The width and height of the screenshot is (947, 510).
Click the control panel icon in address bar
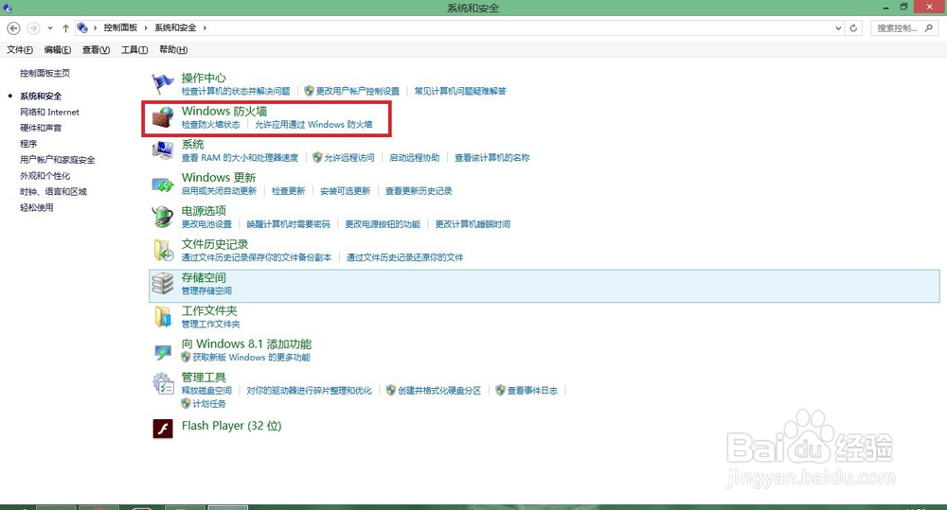click(x=82, y=27)
